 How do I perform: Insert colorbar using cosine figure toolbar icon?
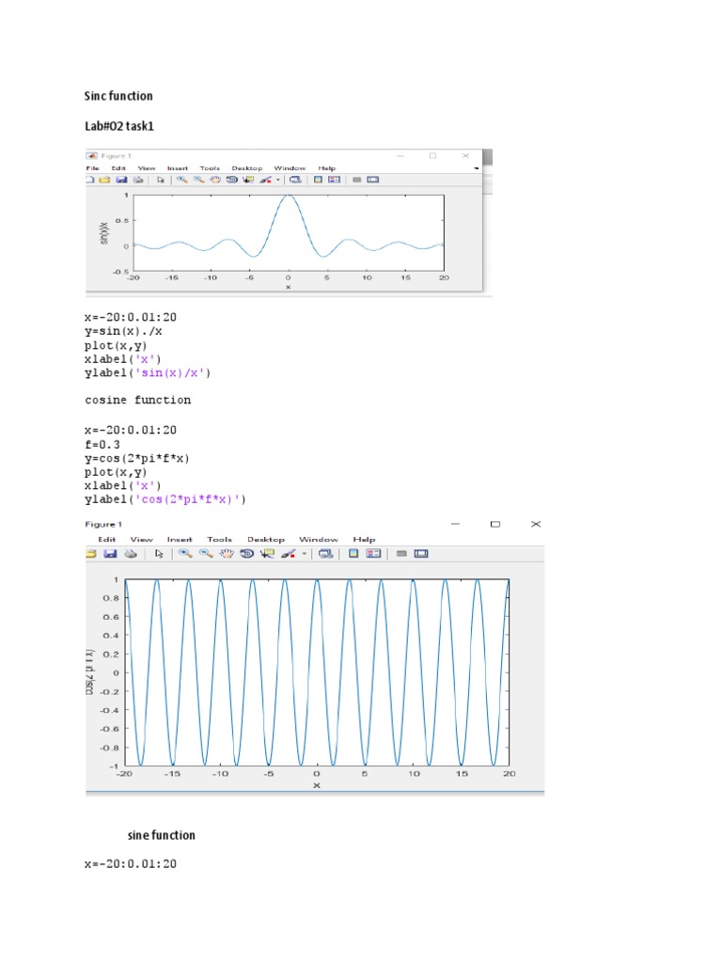click(353, 554)
